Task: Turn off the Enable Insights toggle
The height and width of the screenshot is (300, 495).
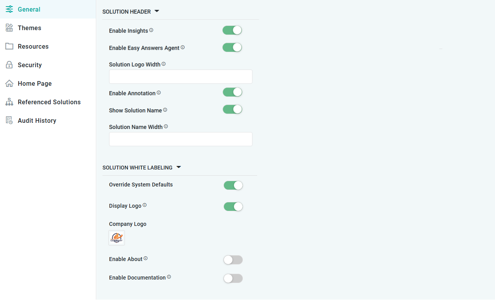Action: (232, 31)
